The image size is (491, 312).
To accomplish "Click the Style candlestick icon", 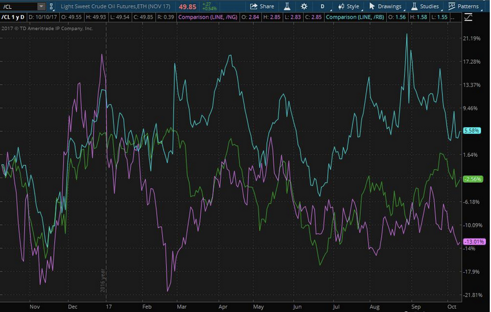I will [341, 6].
